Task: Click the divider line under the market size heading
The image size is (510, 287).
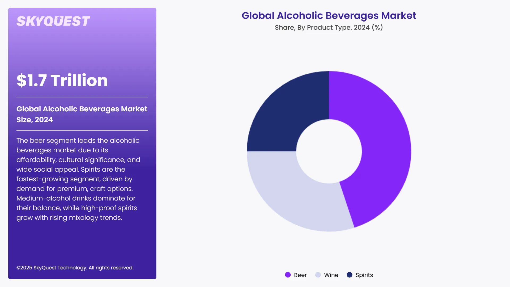Action: coord(82,97)
